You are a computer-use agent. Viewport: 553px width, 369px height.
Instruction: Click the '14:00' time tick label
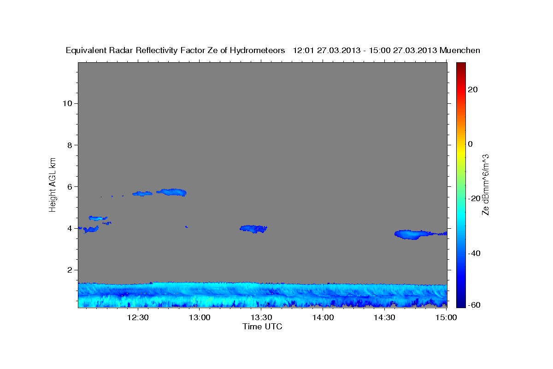point(323,317)
